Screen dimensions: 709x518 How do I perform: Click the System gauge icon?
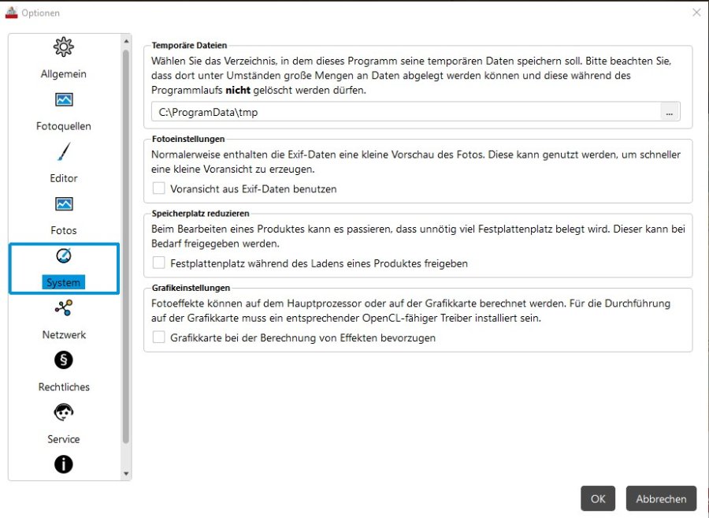(x=64, y=255)
